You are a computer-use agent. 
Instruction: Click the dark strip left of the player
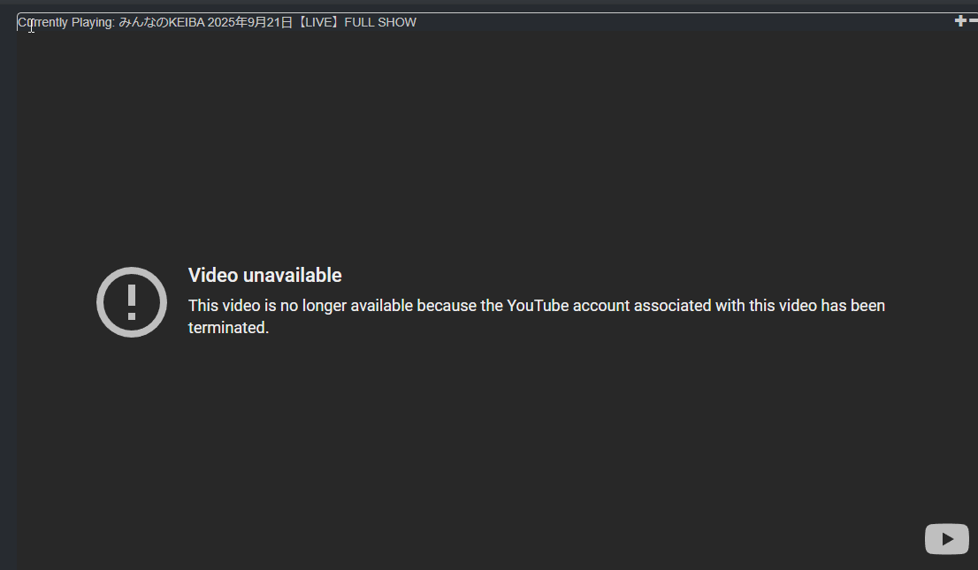[x=8, y=300]
